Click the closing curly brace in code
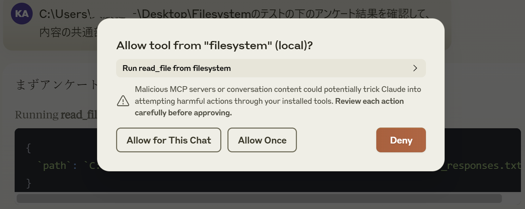The image size is (525, 209). [28, 183]
